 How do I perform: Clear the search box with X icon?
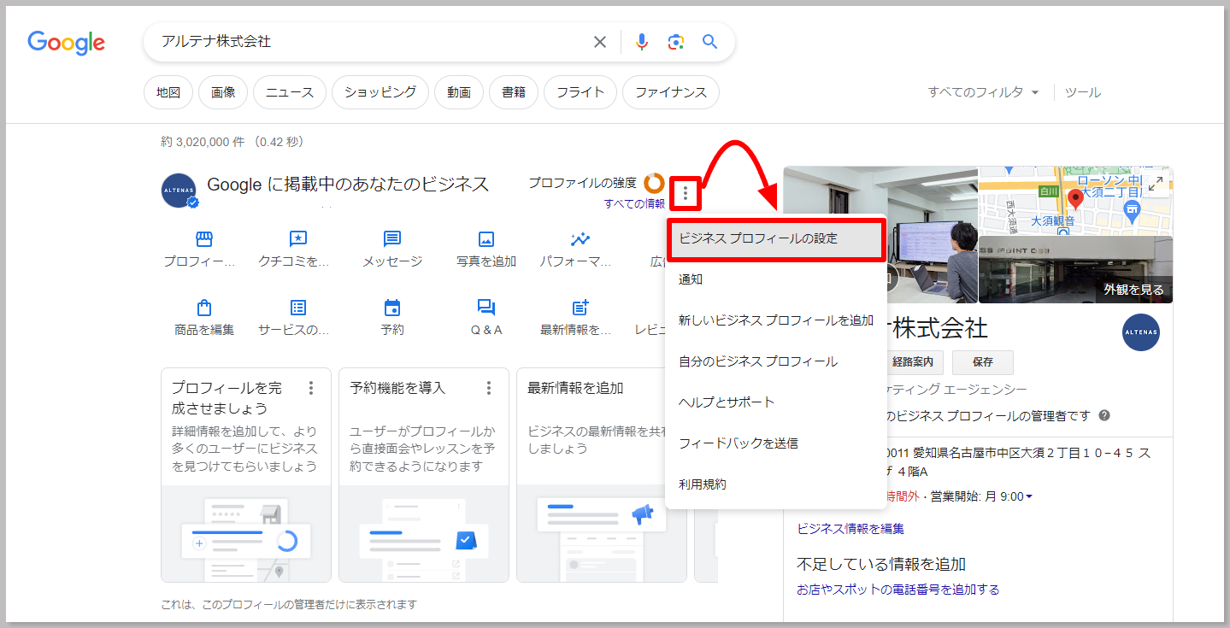point(600,42)
